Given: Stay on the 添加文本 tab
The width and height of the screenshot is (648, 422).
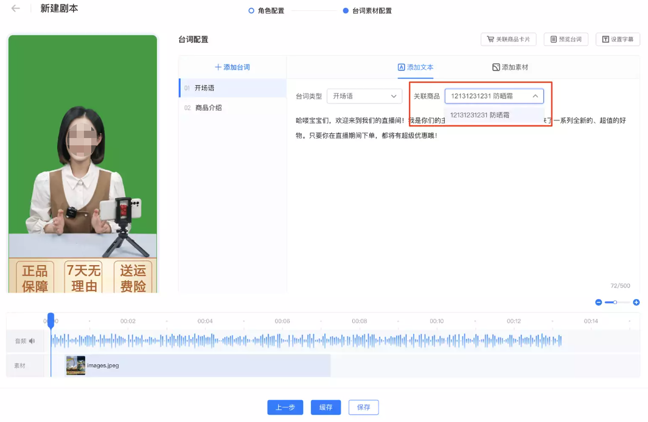Looking at the screenshot, I should click(416, 66).
